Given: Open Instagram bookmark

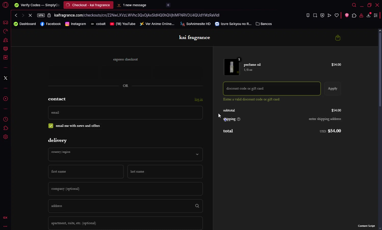Looking at the screenshot, I should pyautogui.click(x=76, y=24).
